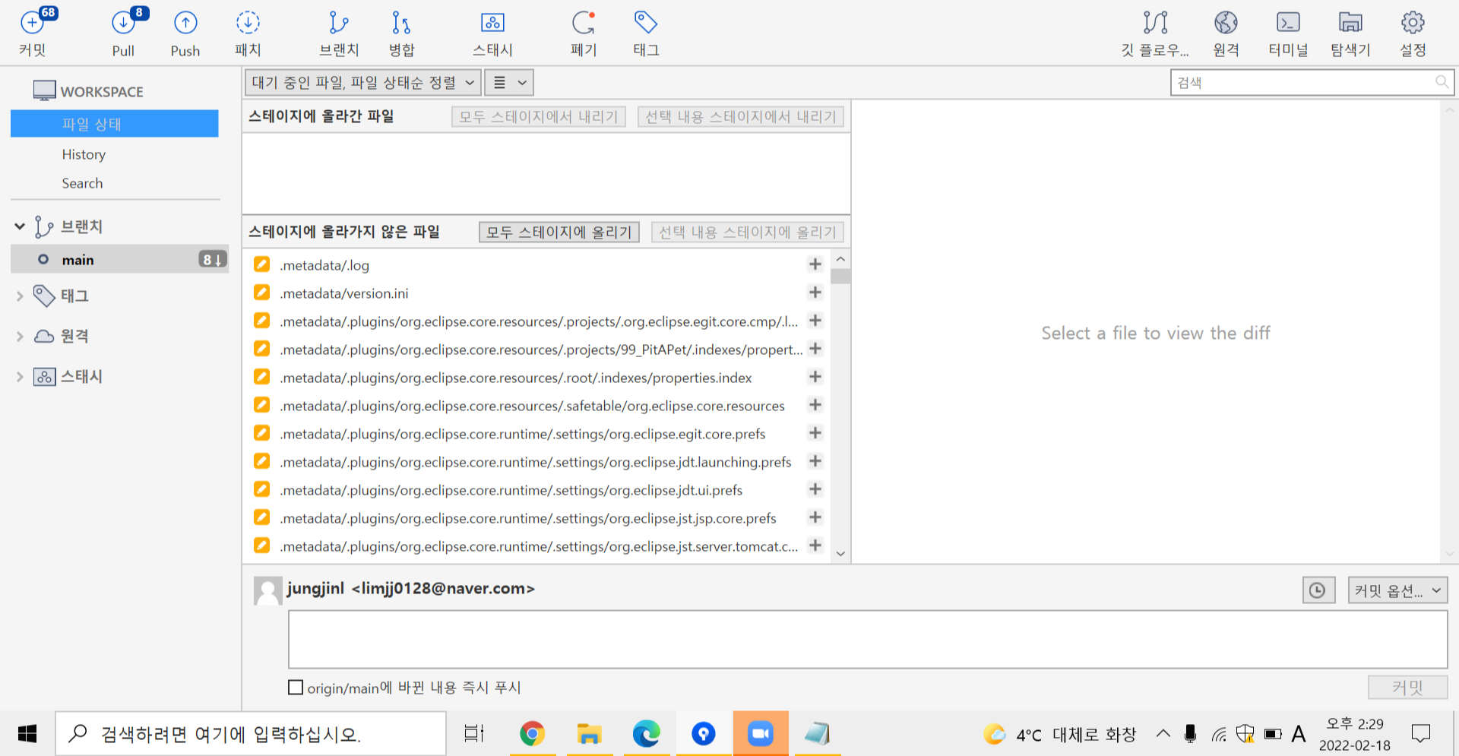Open the list view mode dropdown
Viewport: 1459px width, 756px height.
[509, 83]
